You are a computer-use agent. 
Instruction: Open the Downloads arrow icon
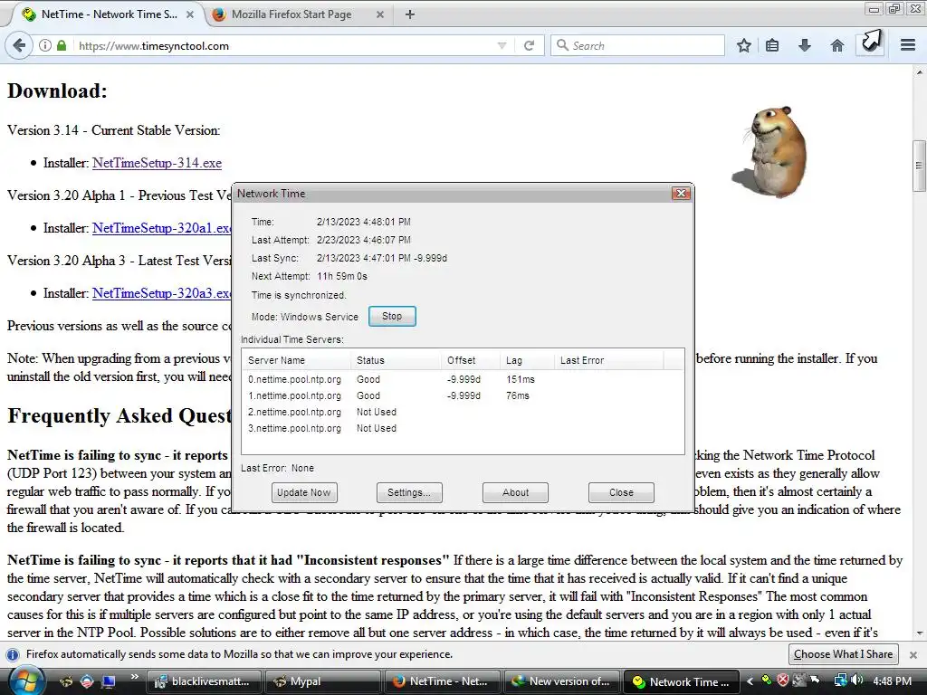coord(805,45)
